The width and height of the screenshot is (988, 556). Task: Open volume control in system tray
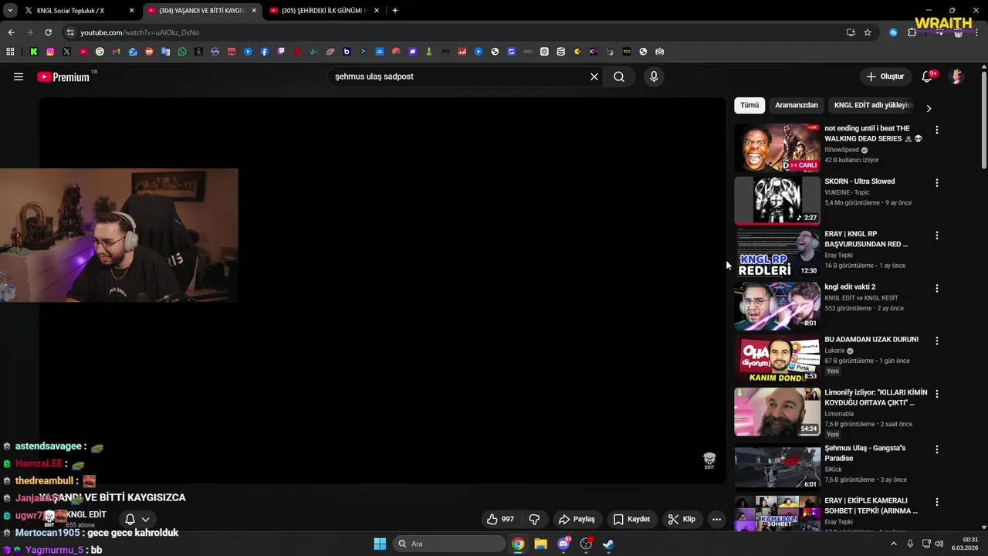tap(939, 544)
